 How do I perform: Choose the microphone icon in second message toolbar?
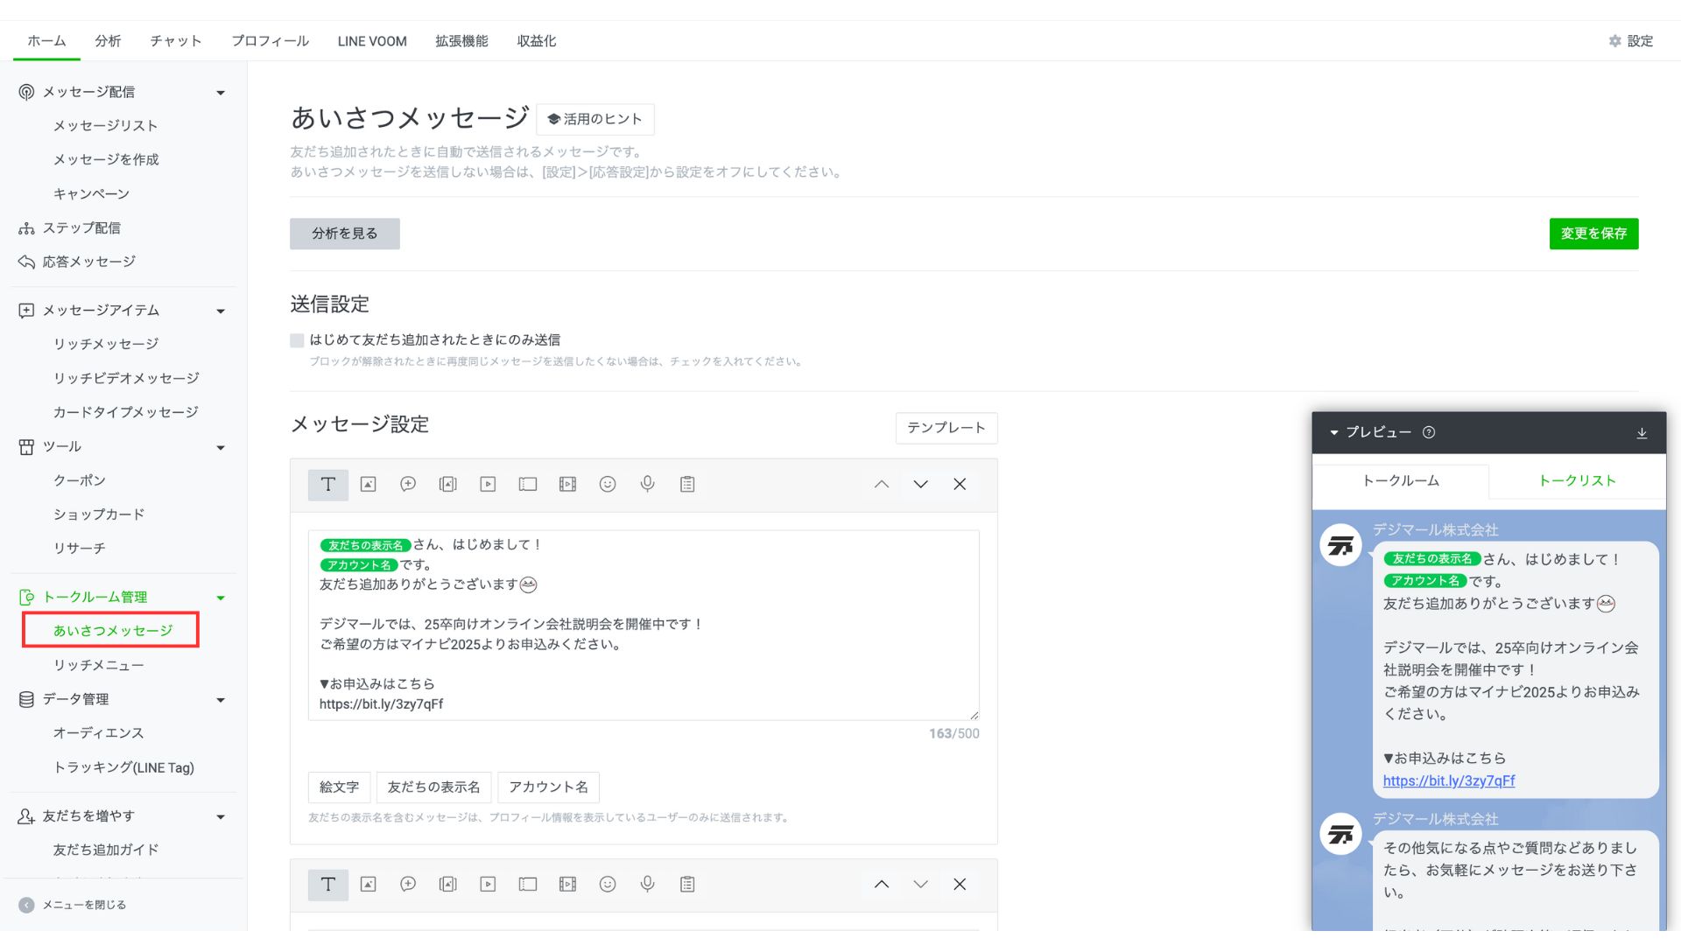point(648,885)
